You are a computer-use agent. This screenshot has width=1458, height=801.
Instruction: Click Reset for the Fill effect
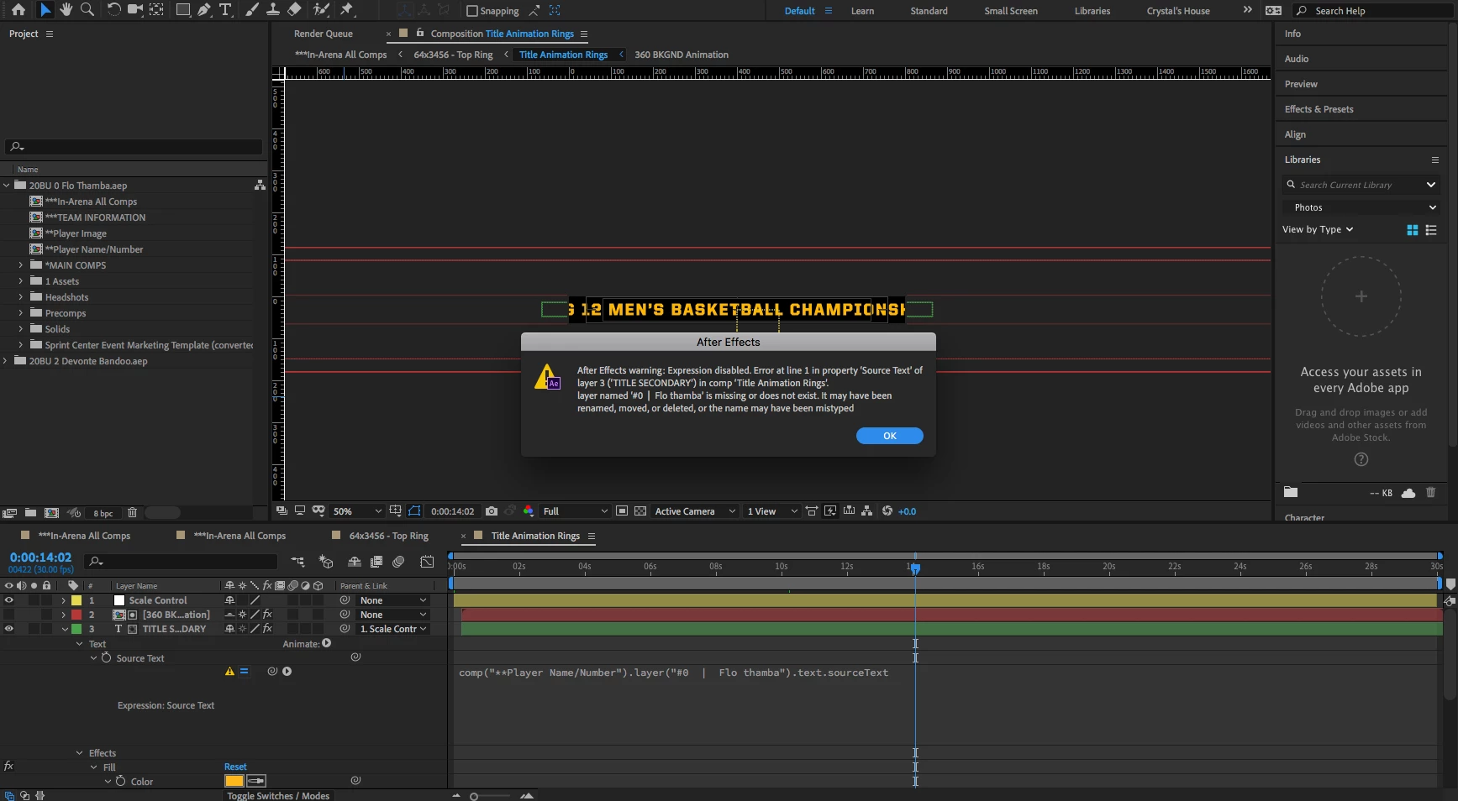(235, 767)
